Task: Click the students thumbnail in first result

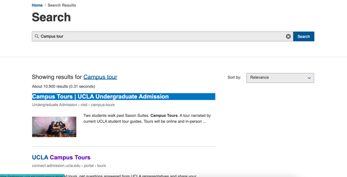Action: coord(54,127)
